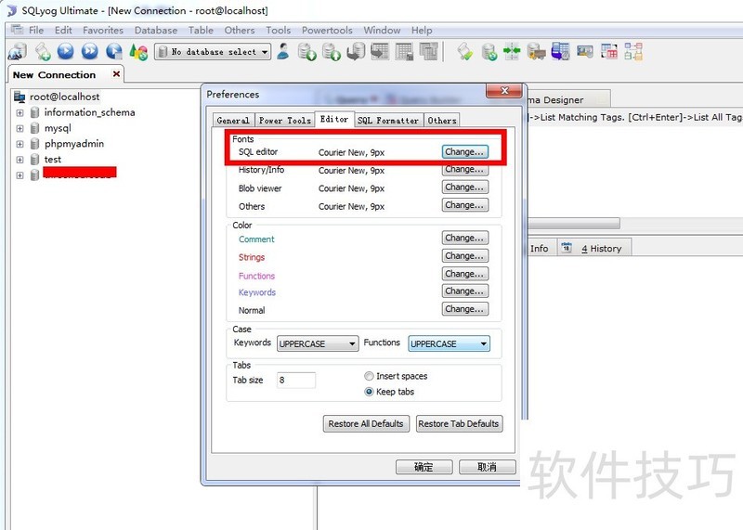Viewport: 743px width, 530px height.
Task: Click the red and white grid table icon
Action: pos(609,51)
